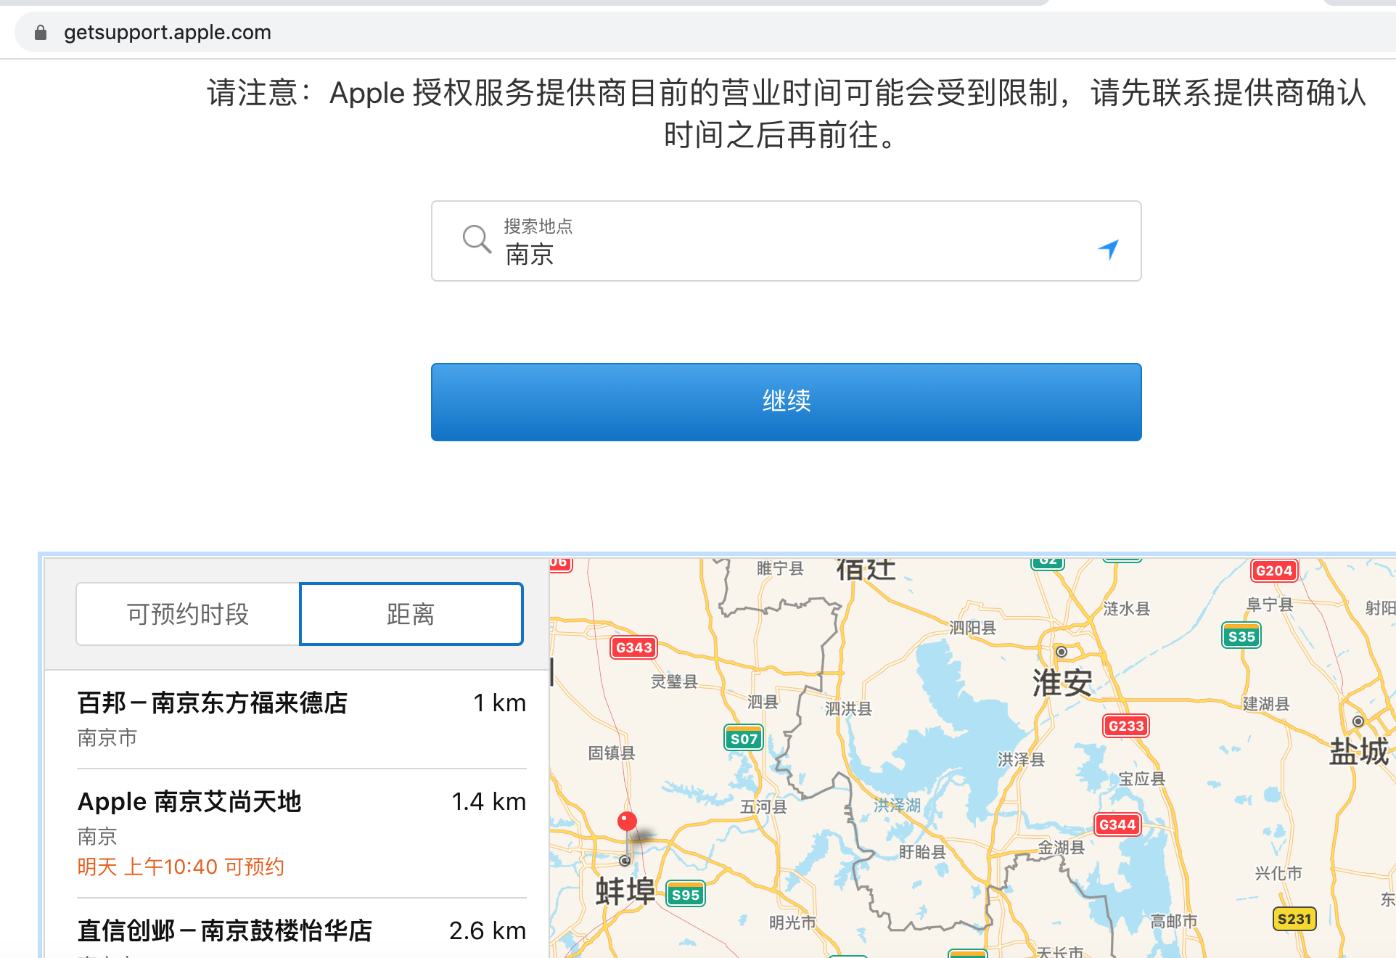Click the G344 road badge on map

coord(1117,824)
